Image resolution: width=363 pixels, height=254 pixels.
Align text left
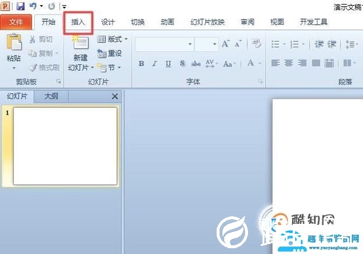click(x=275, y=63)
